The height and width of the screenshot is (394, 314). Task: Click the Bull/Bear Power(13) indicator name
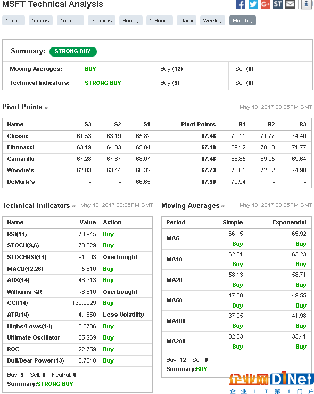click(36, 360)
